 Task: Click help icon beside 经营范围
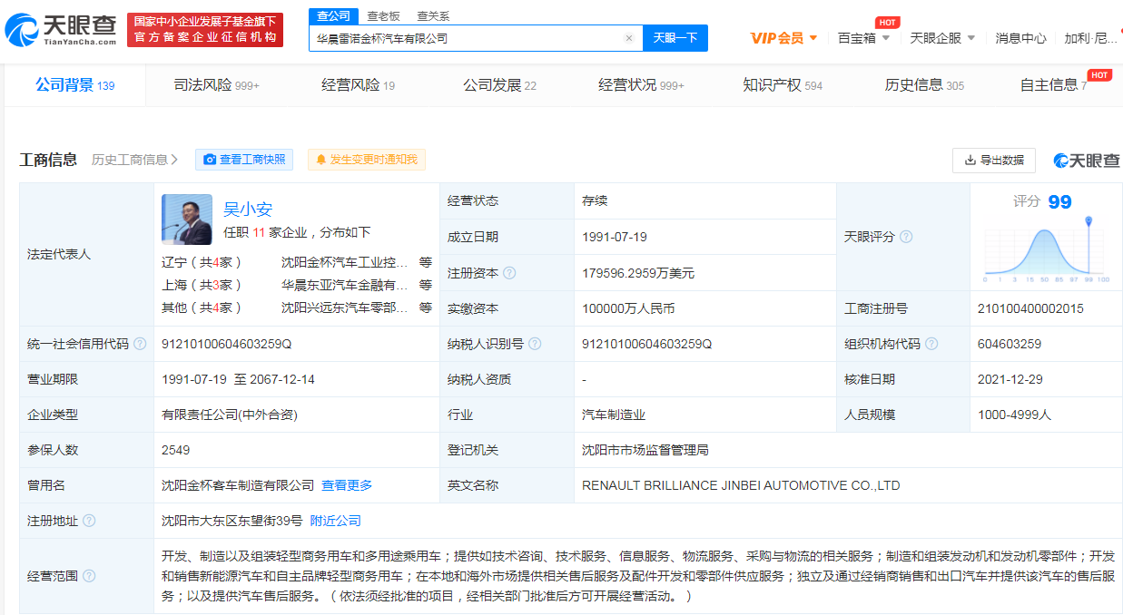89,576
